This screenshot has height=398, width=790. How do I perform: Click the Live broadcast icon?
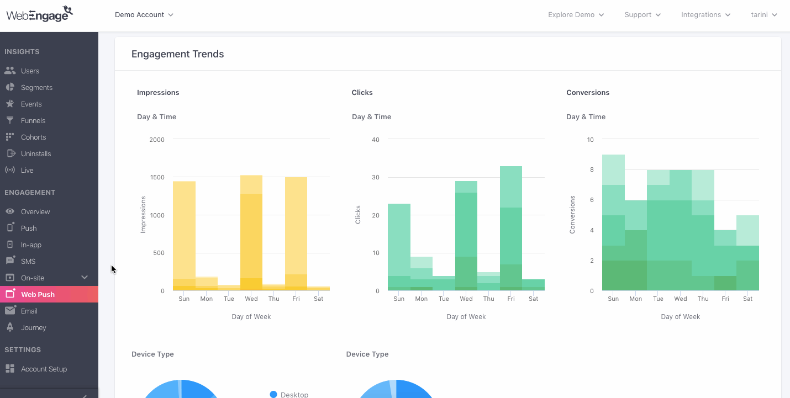tap(10, 170)
